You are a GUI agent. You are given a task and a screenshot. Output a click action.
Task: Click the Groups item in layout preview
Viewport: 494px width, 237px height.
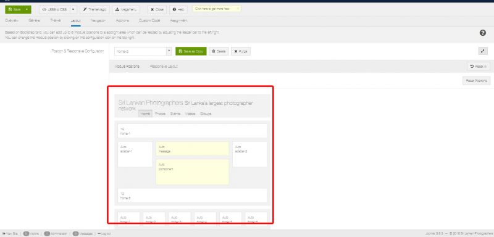206,114
